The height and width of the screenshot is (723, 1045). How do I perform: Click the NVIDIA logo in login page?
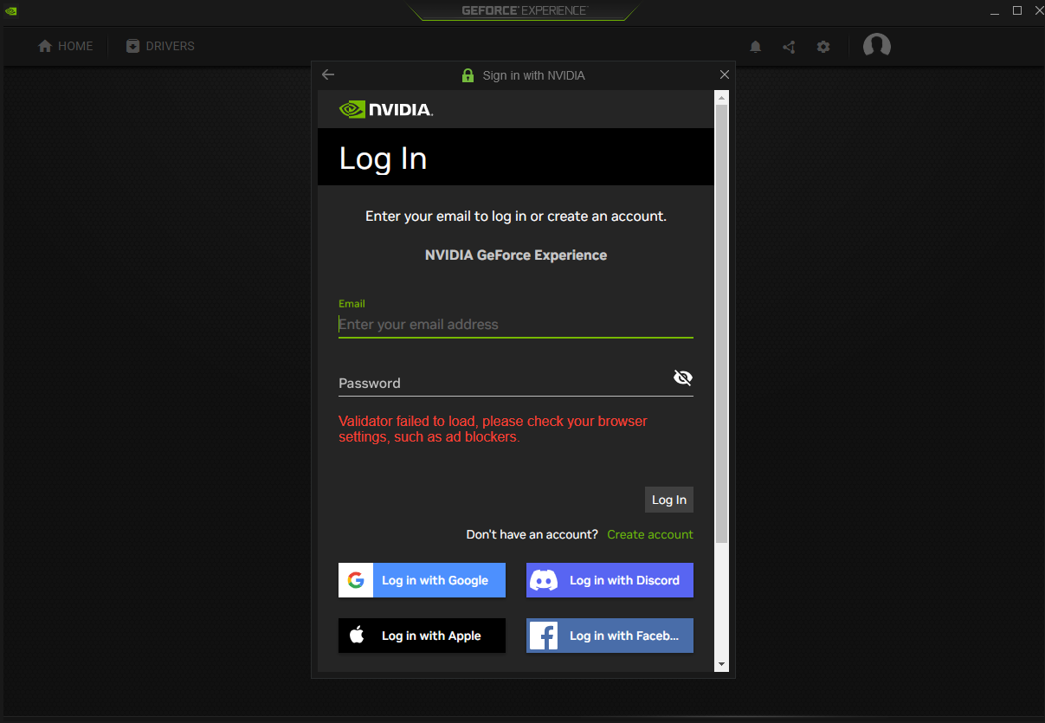(x=386, y=109)
